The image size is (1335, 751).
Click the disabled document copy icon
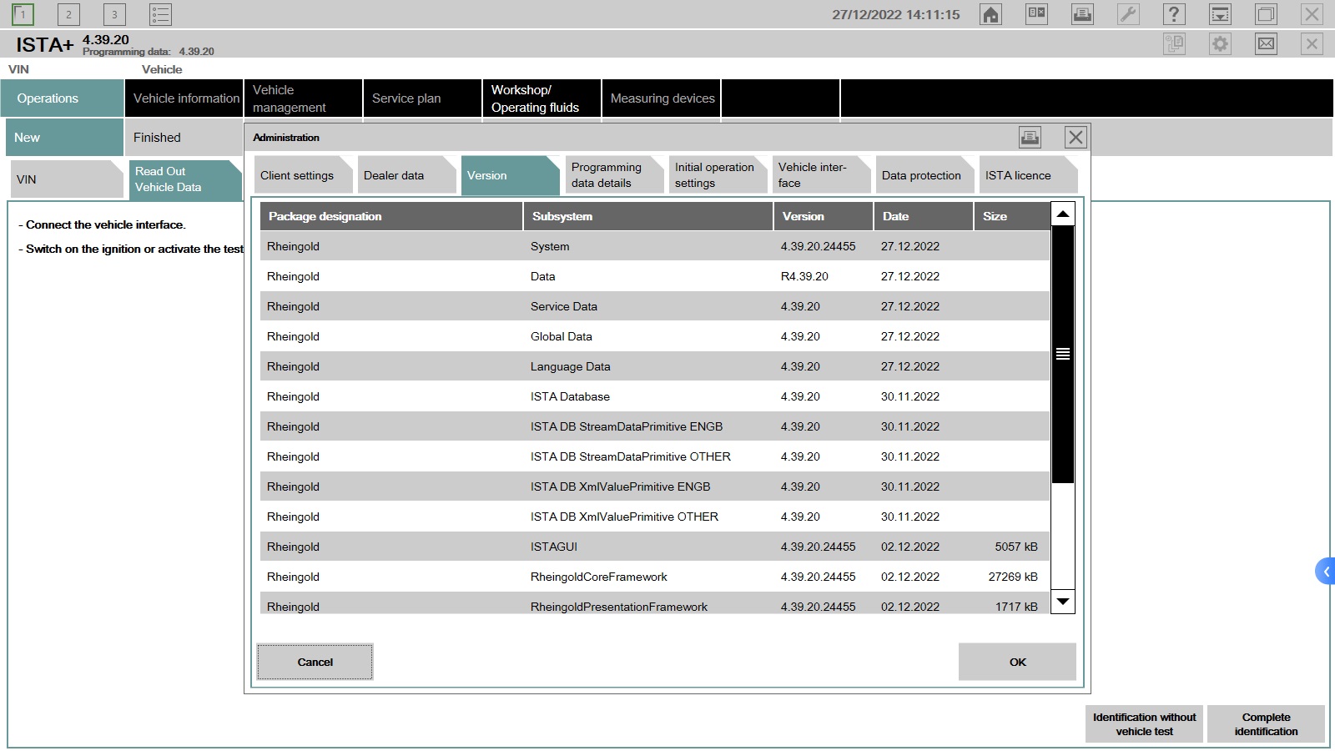tap(1174, 43)
